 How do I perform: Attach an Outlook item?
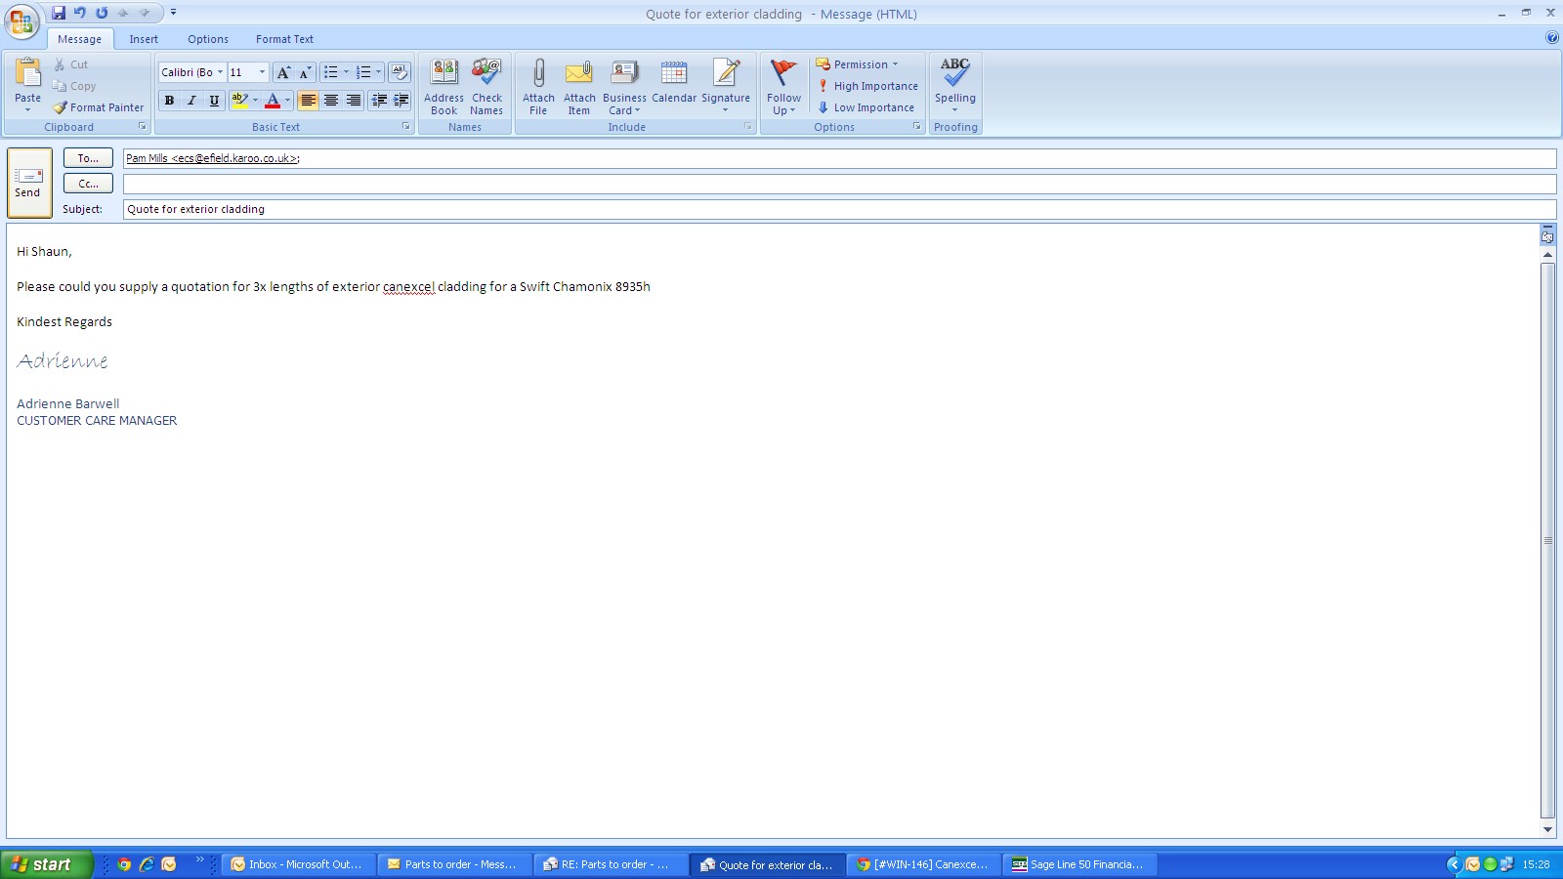pos(579,87)
